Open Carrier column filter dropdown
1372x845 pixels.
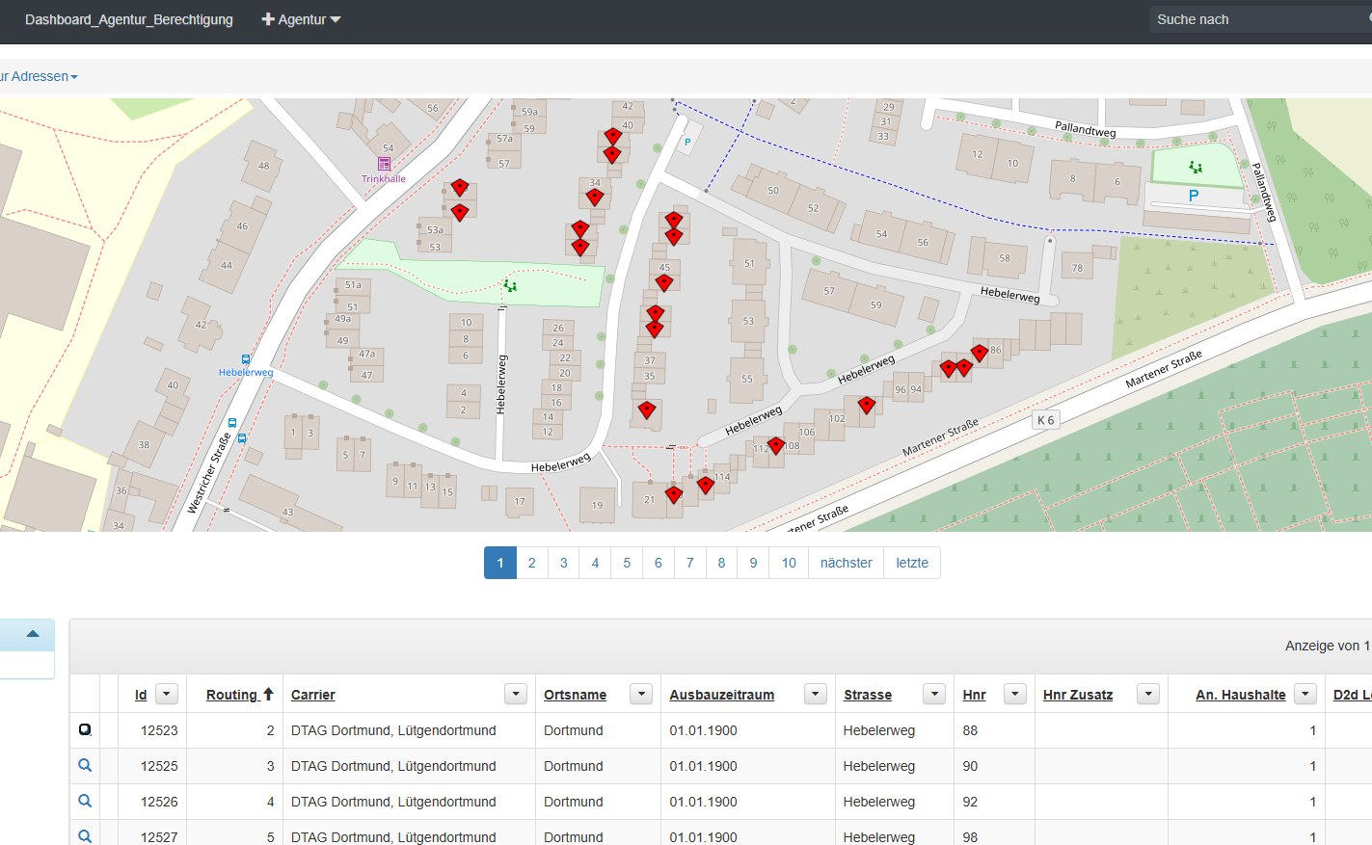pyautogui.click(x=516, y=694)
